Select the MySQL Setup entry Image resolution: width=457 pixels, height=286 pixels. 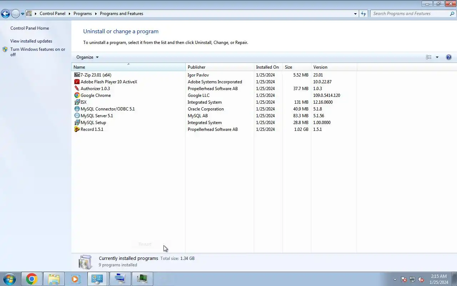pos(93,123)
